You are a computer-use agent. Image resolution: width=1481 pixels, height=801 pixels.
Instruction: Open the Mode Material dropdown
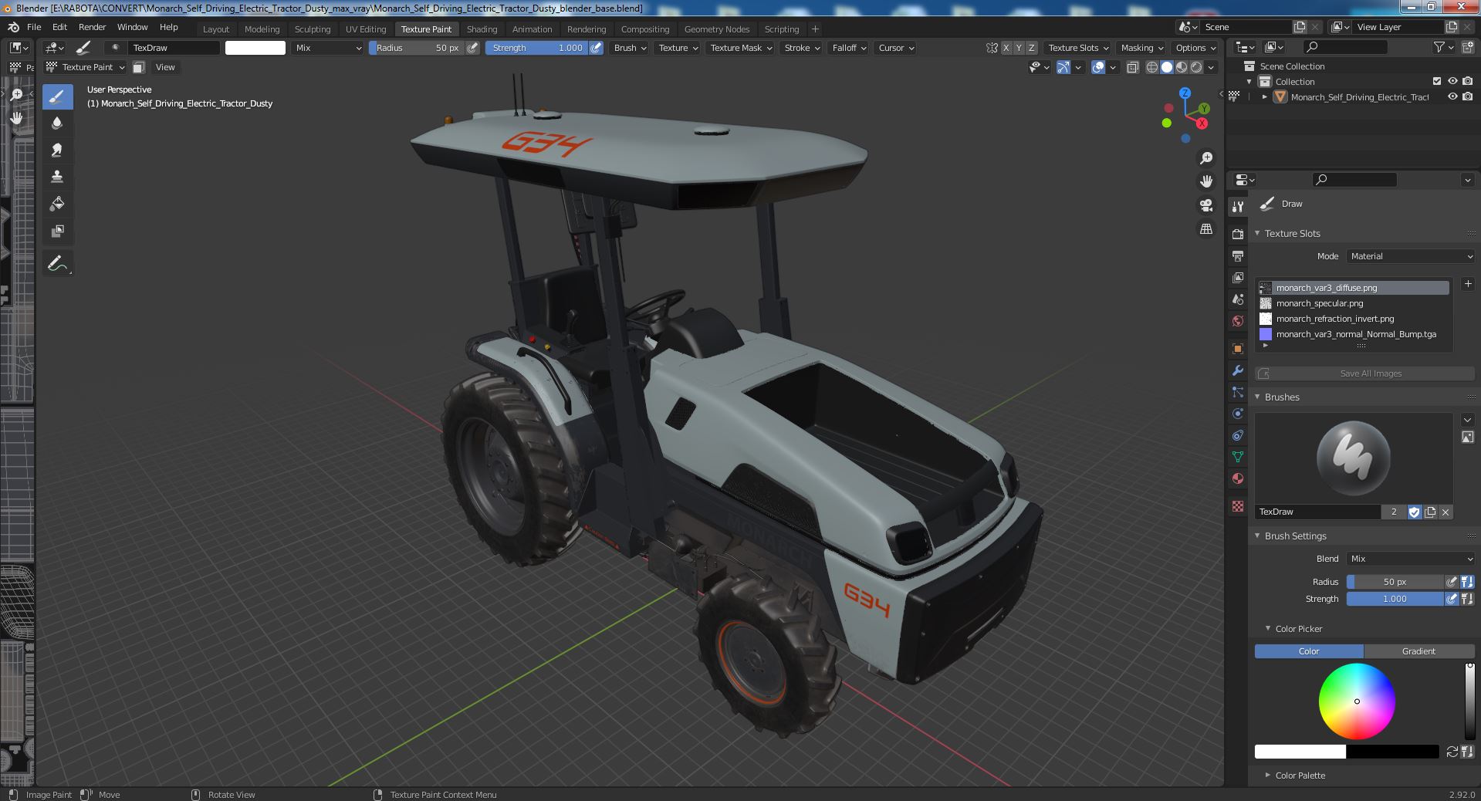pyautogui.click(x=1411, y=256)
